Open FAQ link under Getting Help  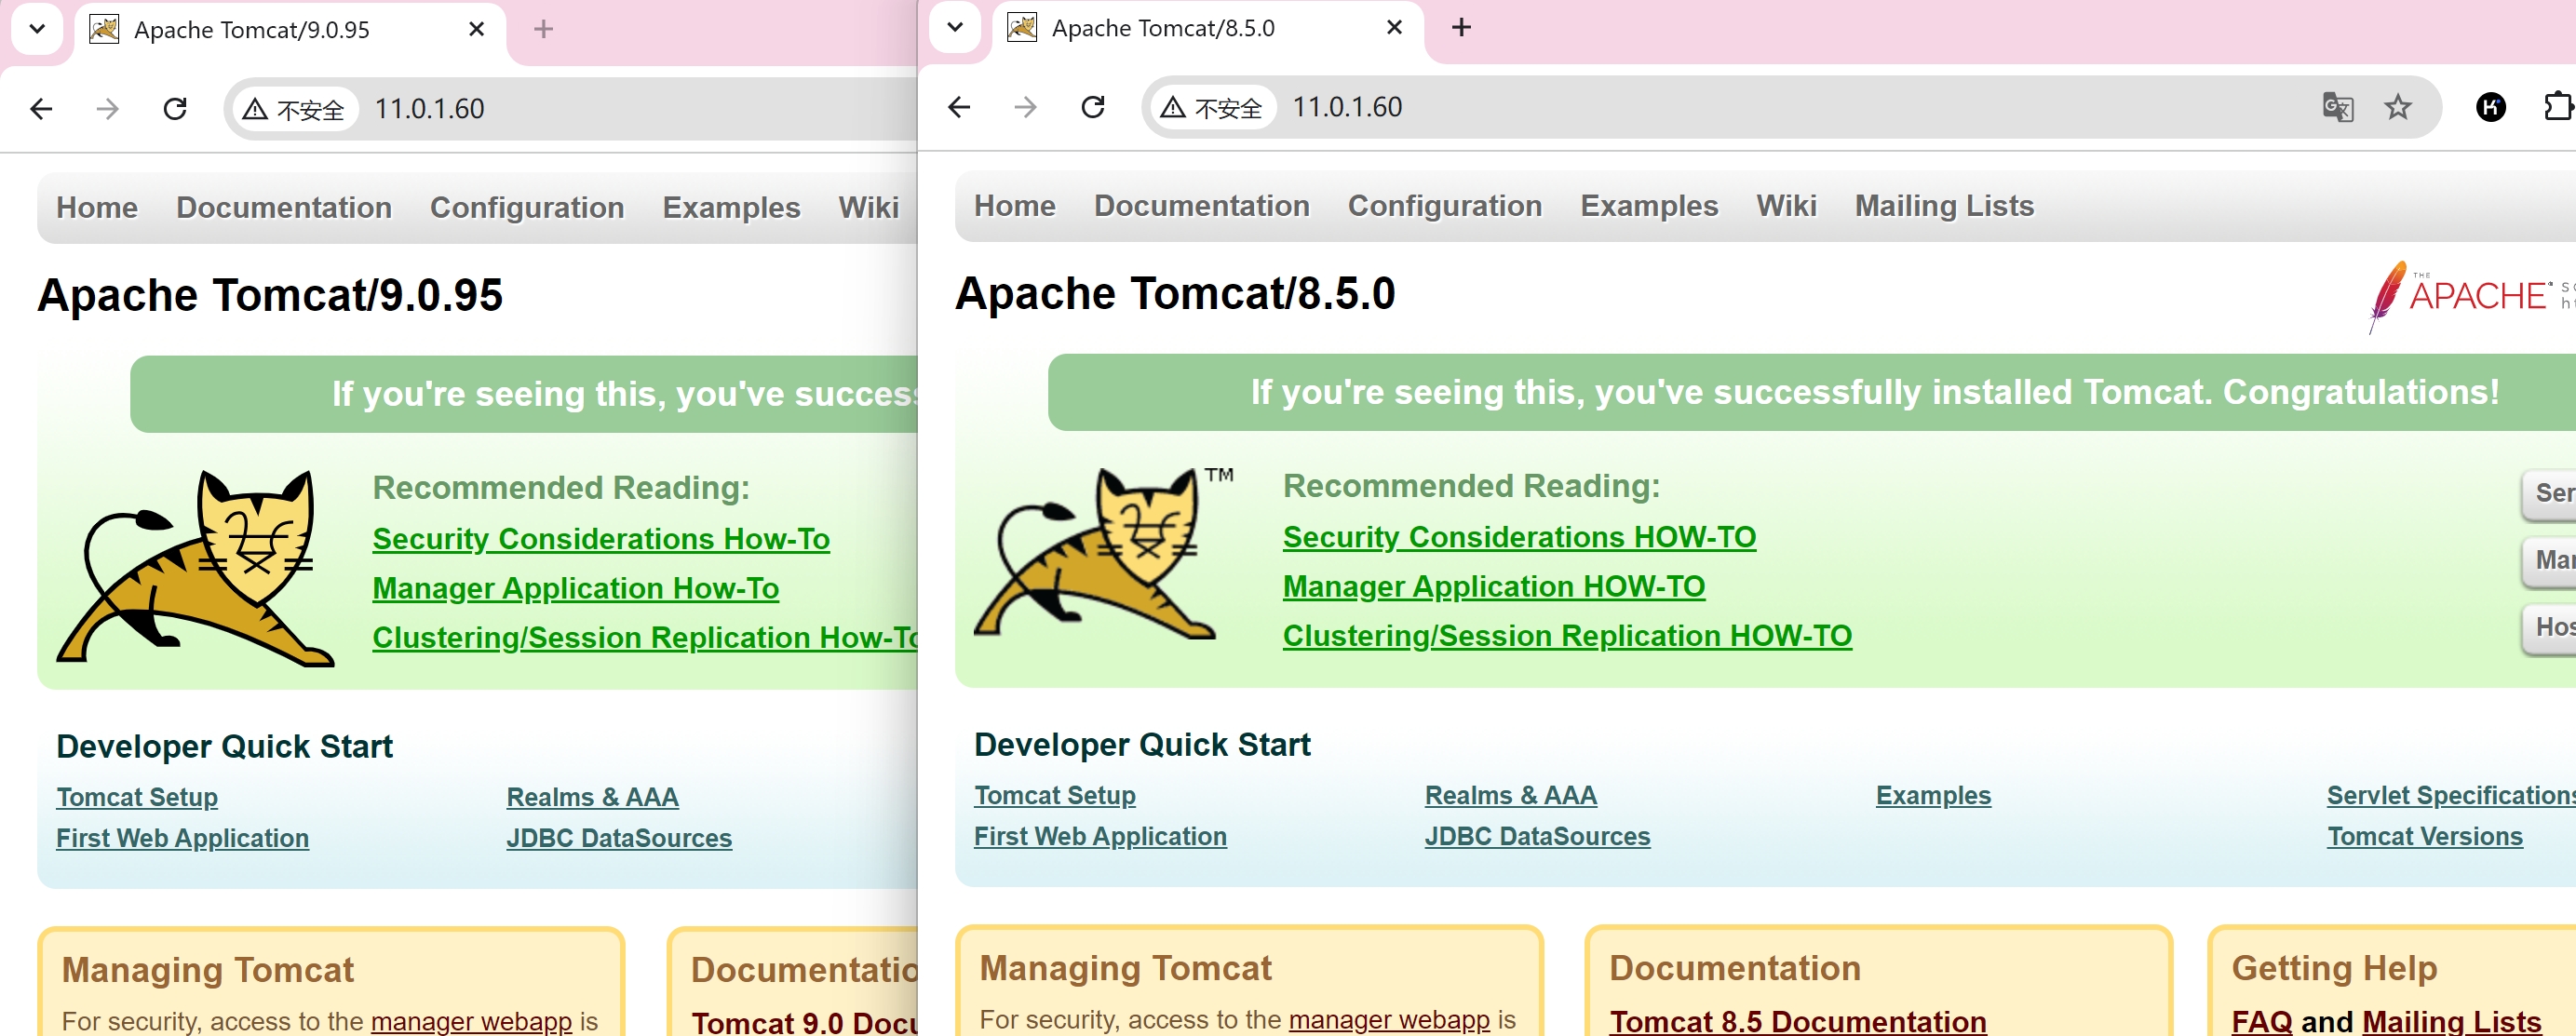[2261, 1021]
